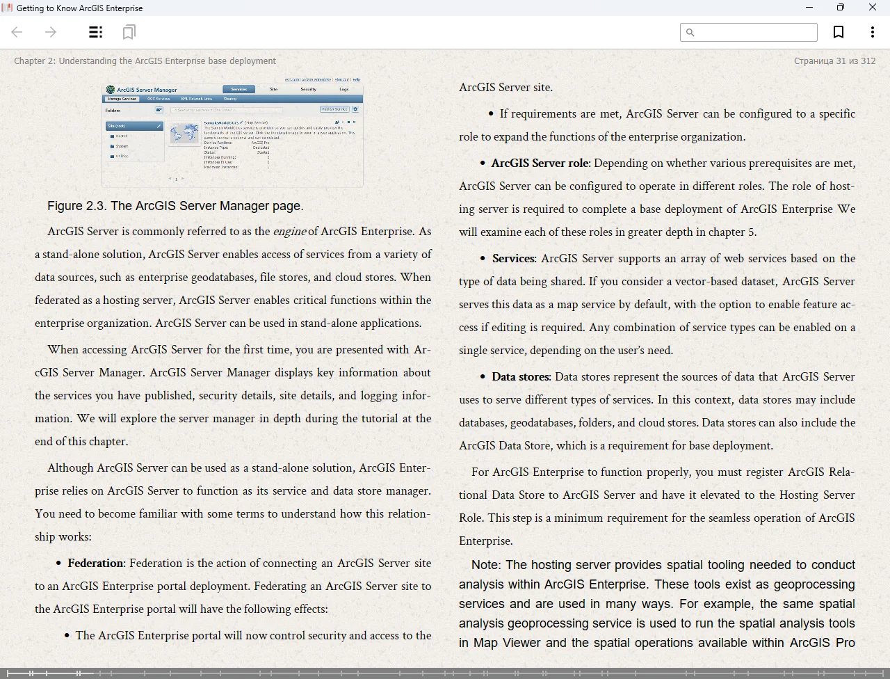Show the saved bookmarks panel

pos(129,32)
